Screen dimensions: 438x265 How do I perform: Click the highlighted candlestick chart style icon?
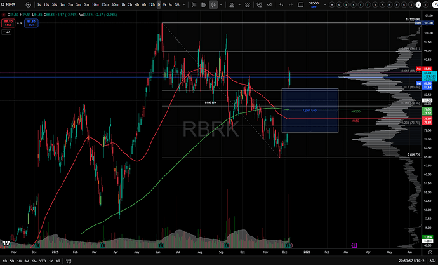point(213,4)
